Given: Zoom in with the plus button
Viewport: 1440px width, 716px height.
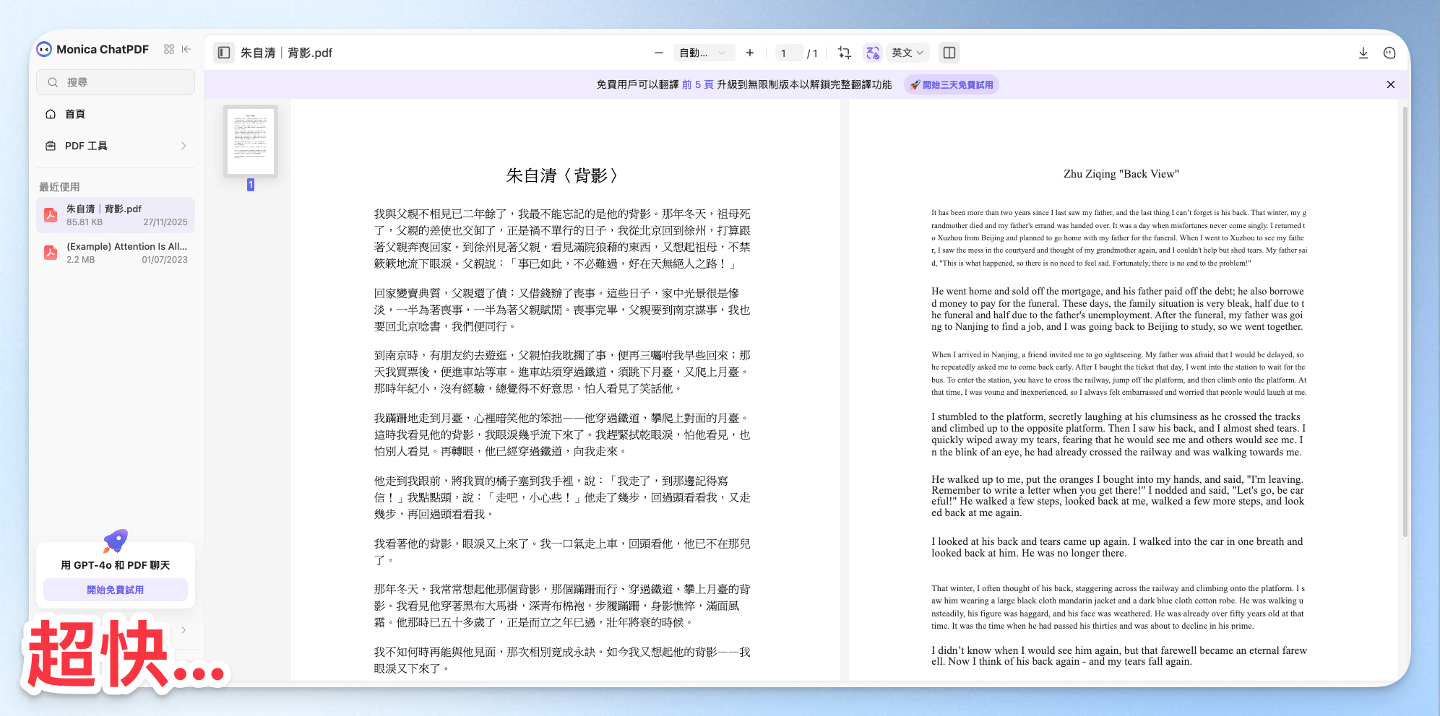Looking at the screenshot, I should point(750,53).
